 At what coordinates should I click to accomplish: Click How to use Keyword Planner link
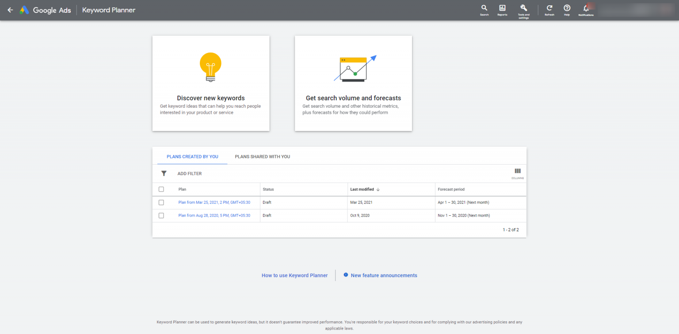coord(294,275)
